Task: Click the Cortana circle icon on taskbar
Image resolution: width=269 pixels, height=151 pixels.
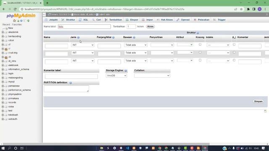Action: tap(16, 148)
